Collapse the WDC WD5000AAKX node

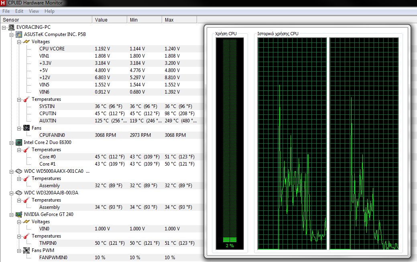(x=11, y=172)
